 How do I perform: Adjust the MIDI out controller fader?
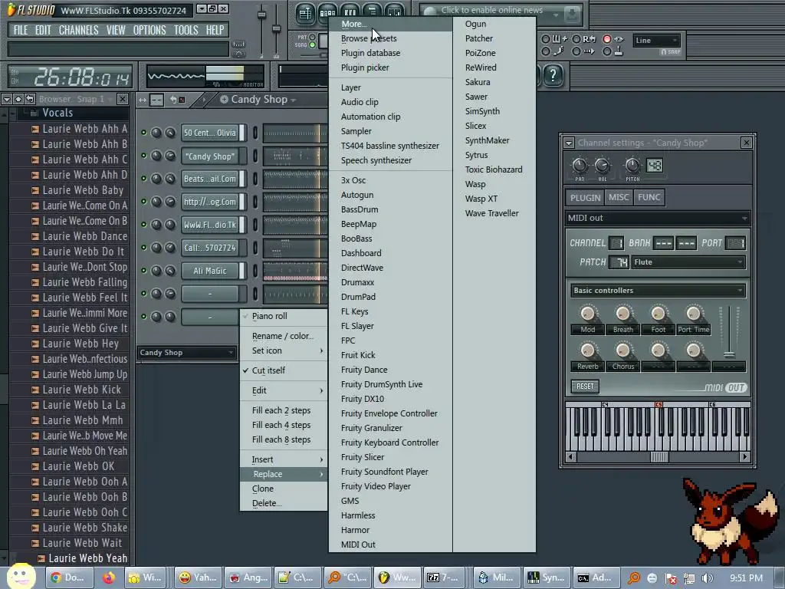tap(729, 354)
